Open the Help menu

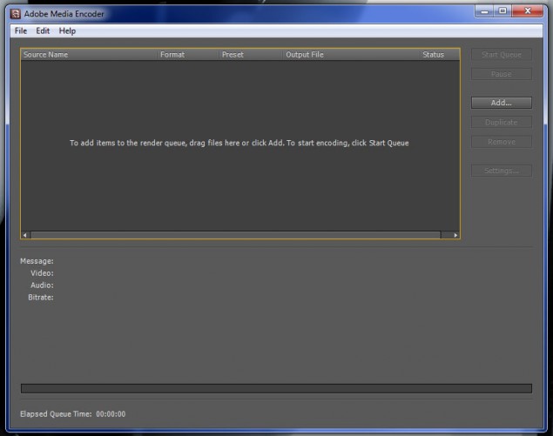point(67,30)
